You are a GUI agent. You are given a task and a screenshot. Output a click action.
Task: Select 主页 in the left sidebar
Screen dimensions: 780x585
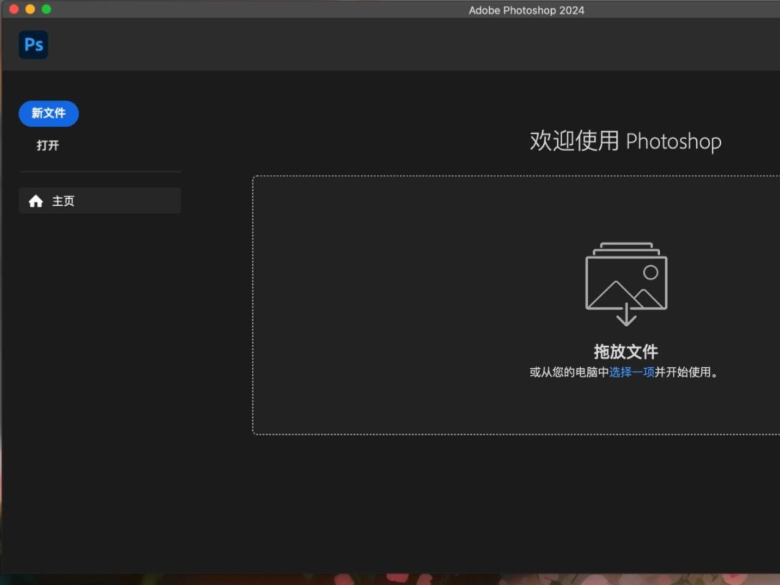(x=63, y=200)
